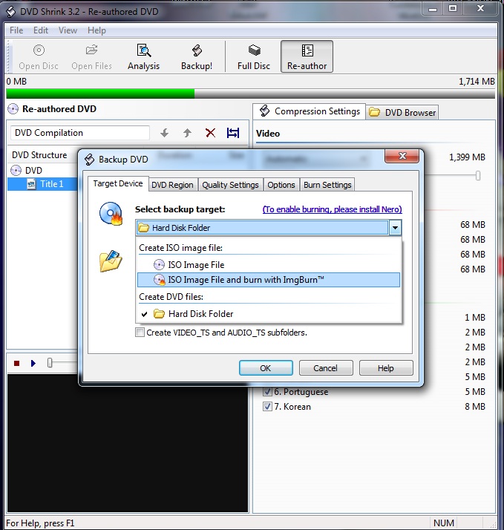Open the File menu
The image size is (504, 530).
point(16,30)
